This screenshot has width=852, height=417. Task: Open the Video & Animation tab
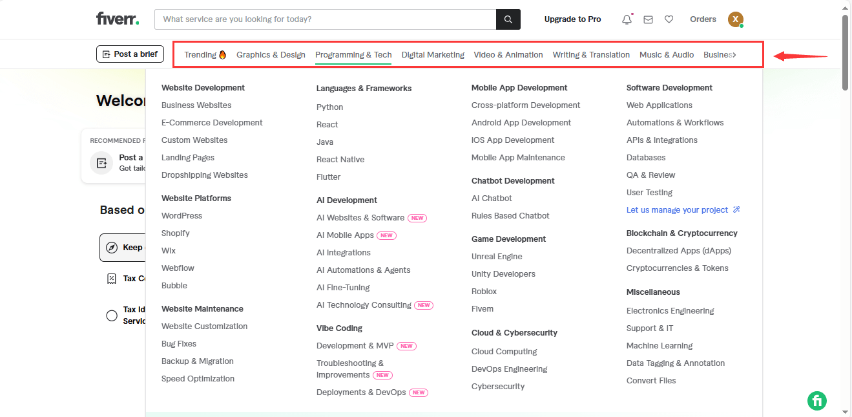pyautogui.click(x=508, y=55)
